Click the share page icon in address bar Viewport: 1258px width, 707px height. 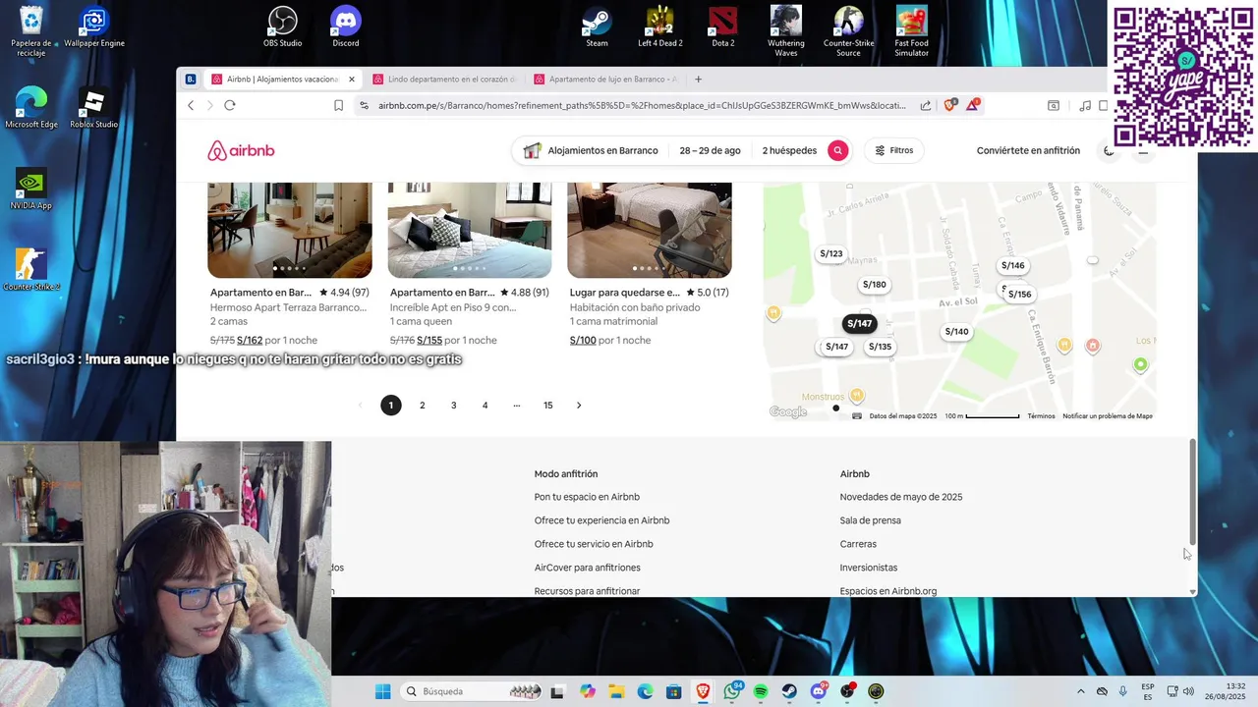tap(926, 105)
